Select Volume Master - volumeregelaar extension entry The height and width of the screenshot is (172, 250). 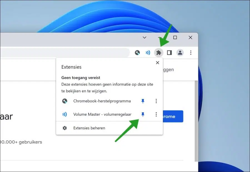click(x=102, y=114)
